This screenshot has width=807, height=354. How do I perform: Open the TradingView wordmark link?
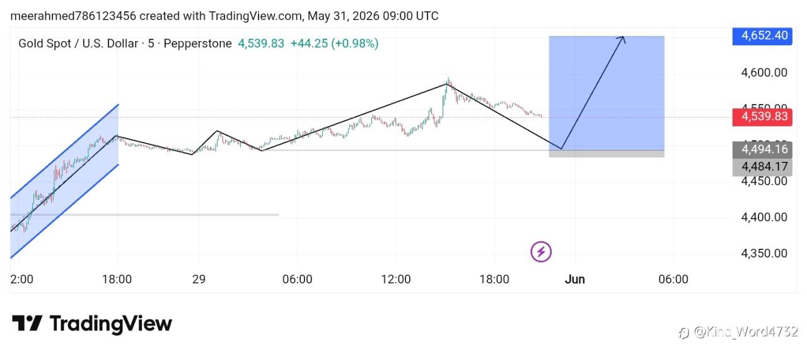(x=110, y=324)
